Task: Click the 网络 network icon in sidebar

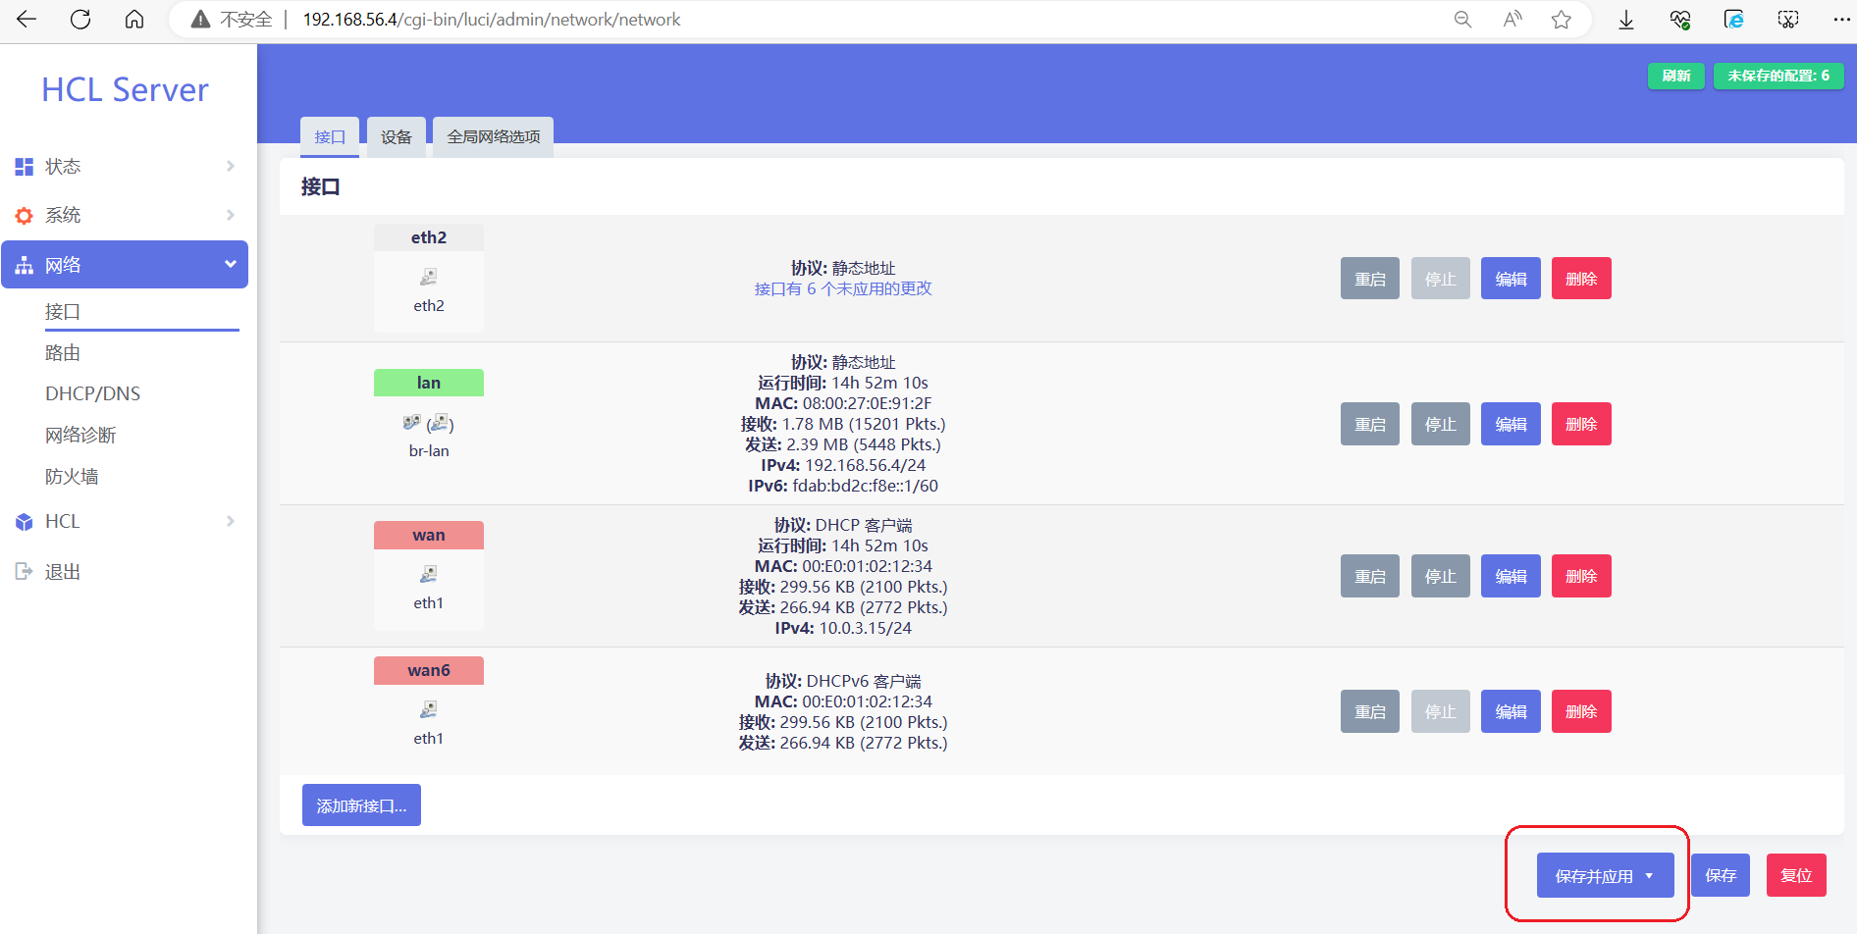Action: point(24,264)
